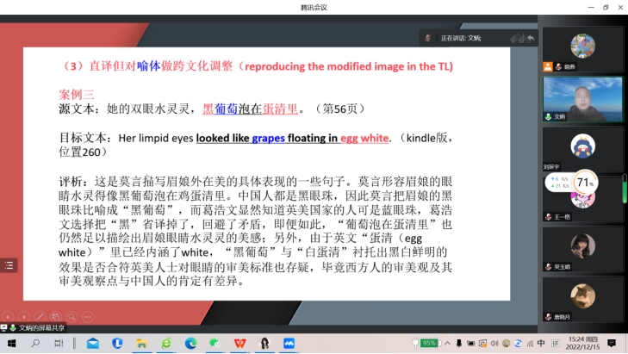Open WeChat from the taskbar
628x354 pixels.
coord(215,343)
